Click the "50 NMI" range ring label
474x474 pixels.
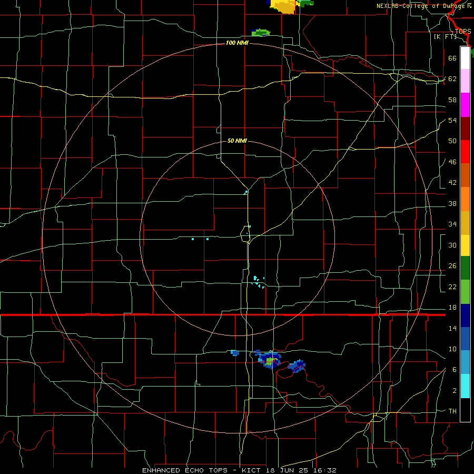[237, 141]
